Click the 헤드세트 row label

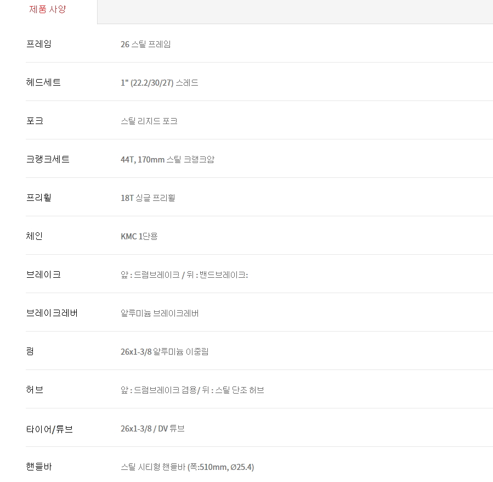coord(43,82)
